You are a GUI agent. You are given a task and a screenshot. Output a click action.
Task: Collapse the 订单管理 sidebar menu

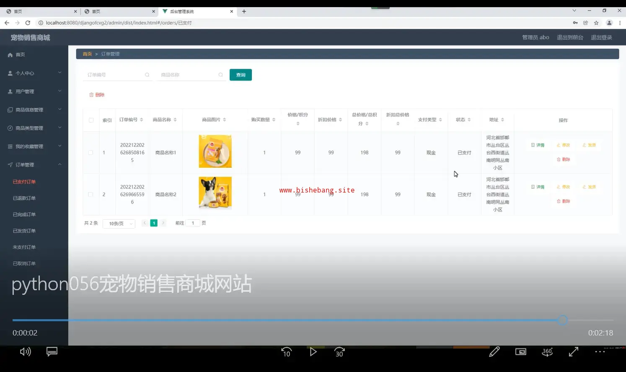pyautogui.click(x=34, y=165)
